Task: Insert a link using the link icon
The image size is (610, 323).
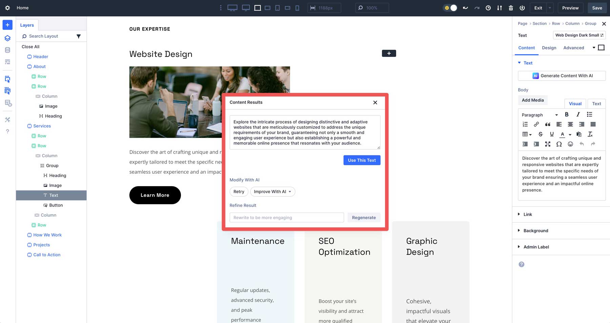Action: [x=536, y=124]
